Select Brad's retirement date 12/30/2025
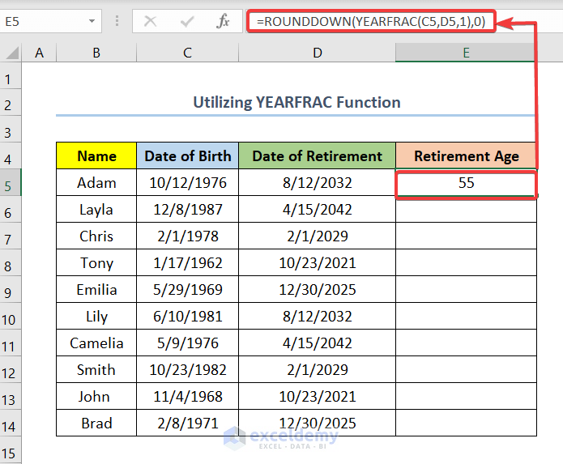The width and height of the screenshot is (563, 464). pos(317,424)
